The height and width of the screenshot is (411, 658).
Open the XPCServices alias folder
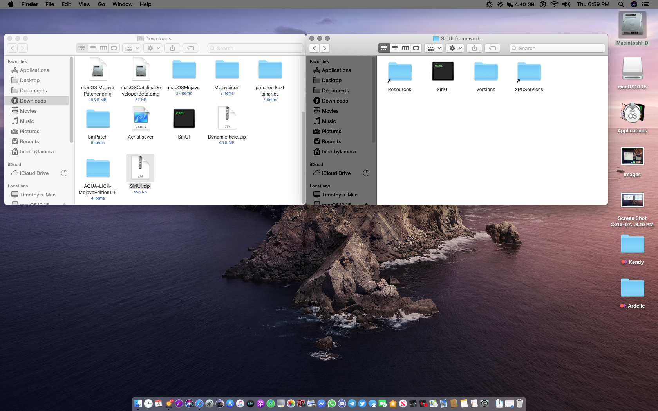tap(529, 72)
